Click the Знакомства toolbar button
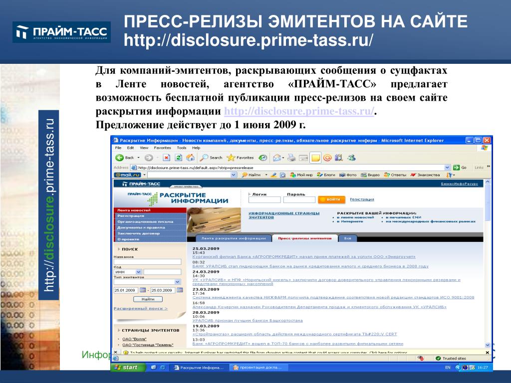This screenshot has width=511, height=383. [425, 175]
